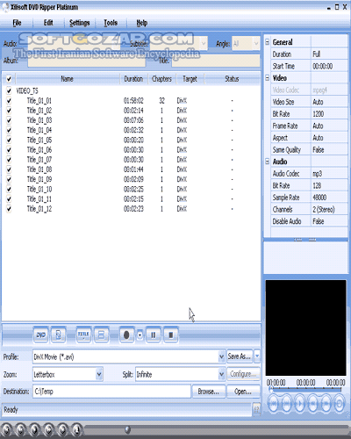Collapse the General section in properties
The width and height of the screenshot is (351, 439).
(267, 42)
